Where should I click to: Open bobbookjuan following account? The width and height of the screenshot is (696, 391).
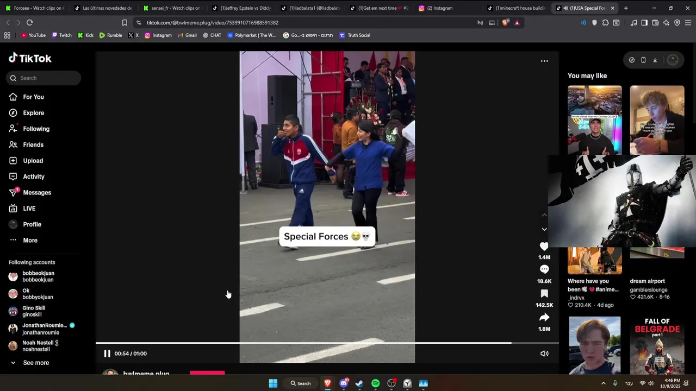point(38,276)
